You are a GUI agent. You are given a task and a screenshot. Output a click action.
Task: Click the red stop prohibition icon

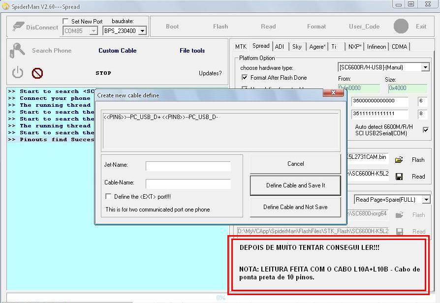[37, 73]
